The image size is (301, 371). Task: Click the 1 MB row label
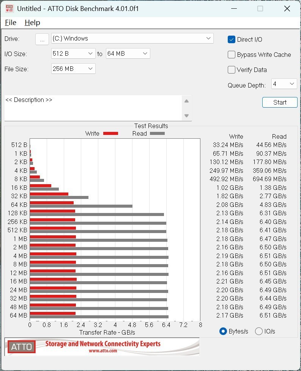20,238
